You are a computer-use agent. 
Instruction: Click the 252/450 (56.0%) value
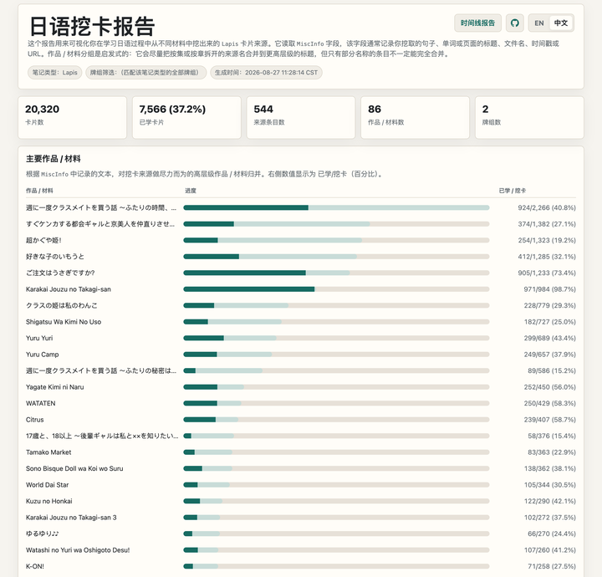point(550,387)
